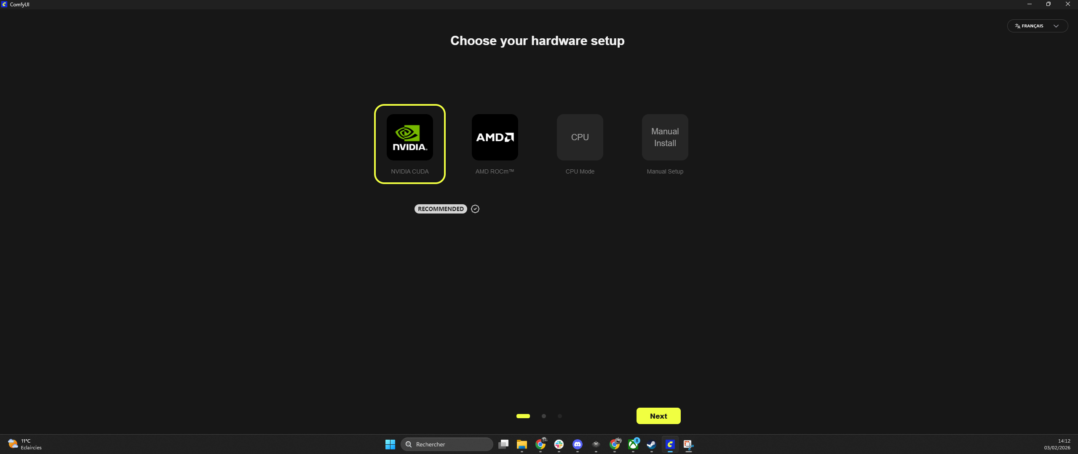Click the middle step indicator dot

point(544,416)
